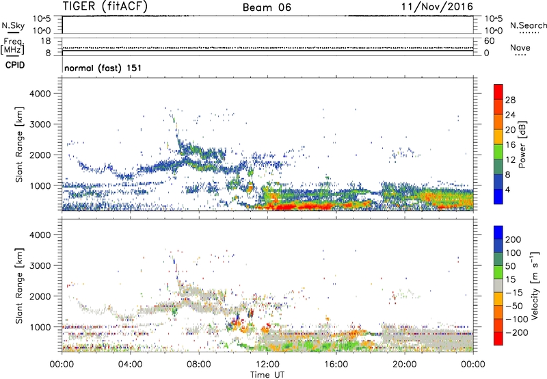Click the Velocity [m s-1] color bar title

coord(535,285)
